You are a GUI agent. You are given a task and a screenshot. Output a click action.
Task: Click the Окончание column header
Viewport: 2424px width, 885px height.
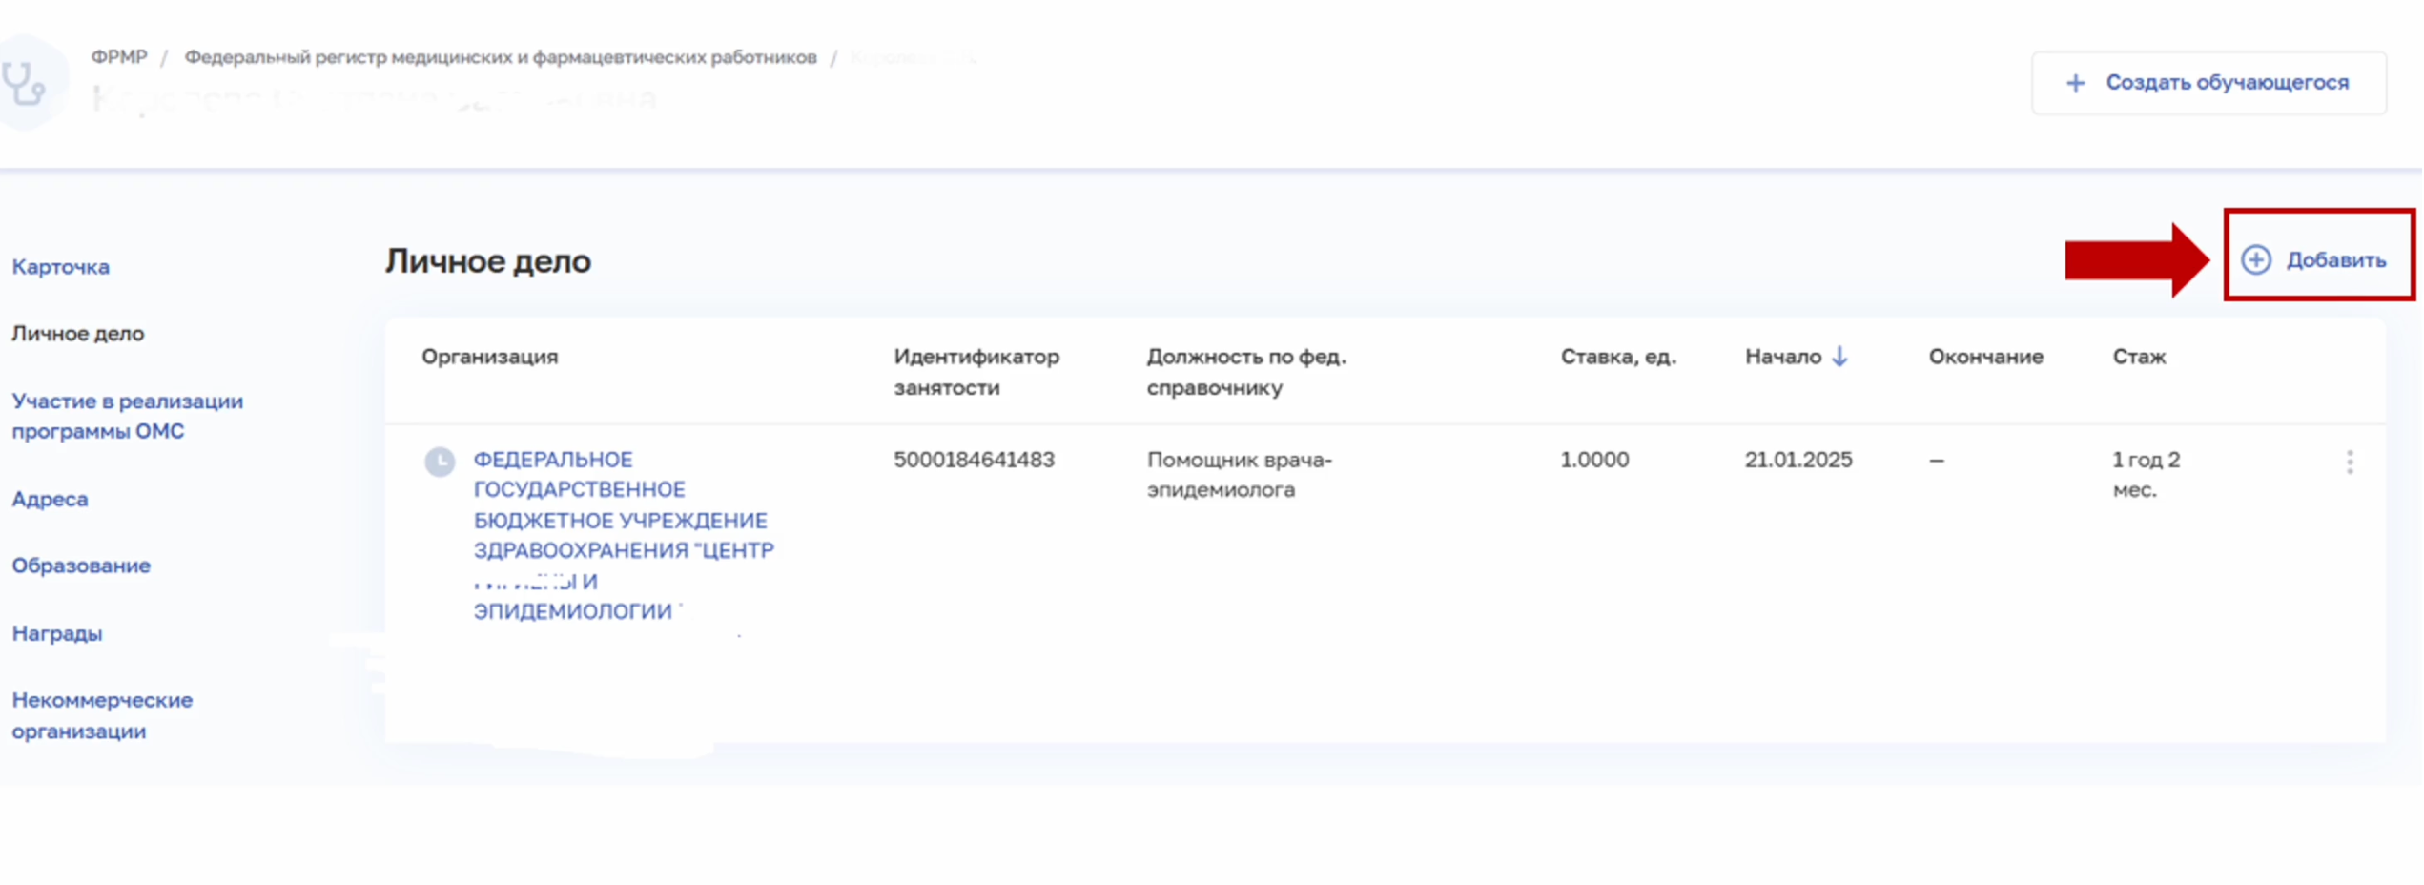(x=1985, y=357)
